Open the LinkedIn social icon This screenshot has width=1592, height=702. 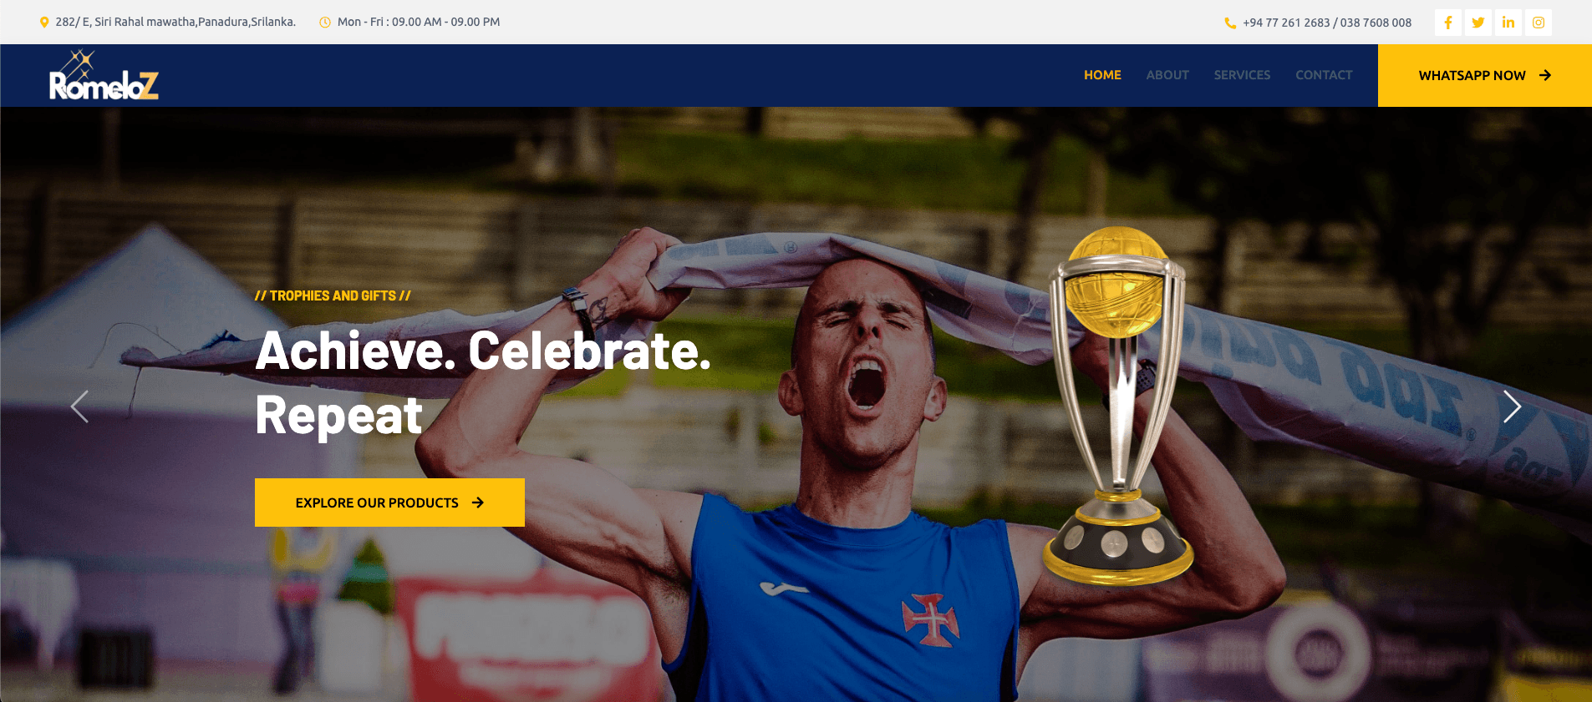[1508, 23]
